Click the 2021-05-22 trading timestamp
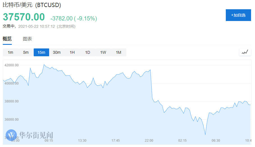This screenshot has height=147, width=255. [37, 26]
